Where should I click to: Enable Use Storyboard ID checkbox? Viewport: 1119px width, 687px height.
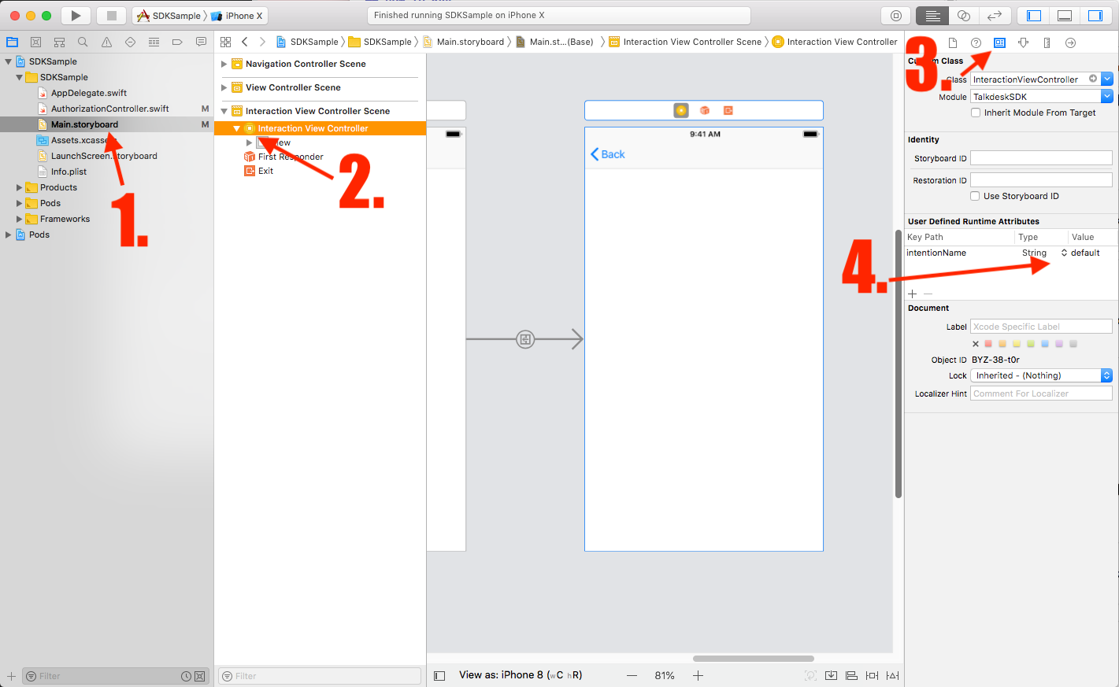(975, 196)
